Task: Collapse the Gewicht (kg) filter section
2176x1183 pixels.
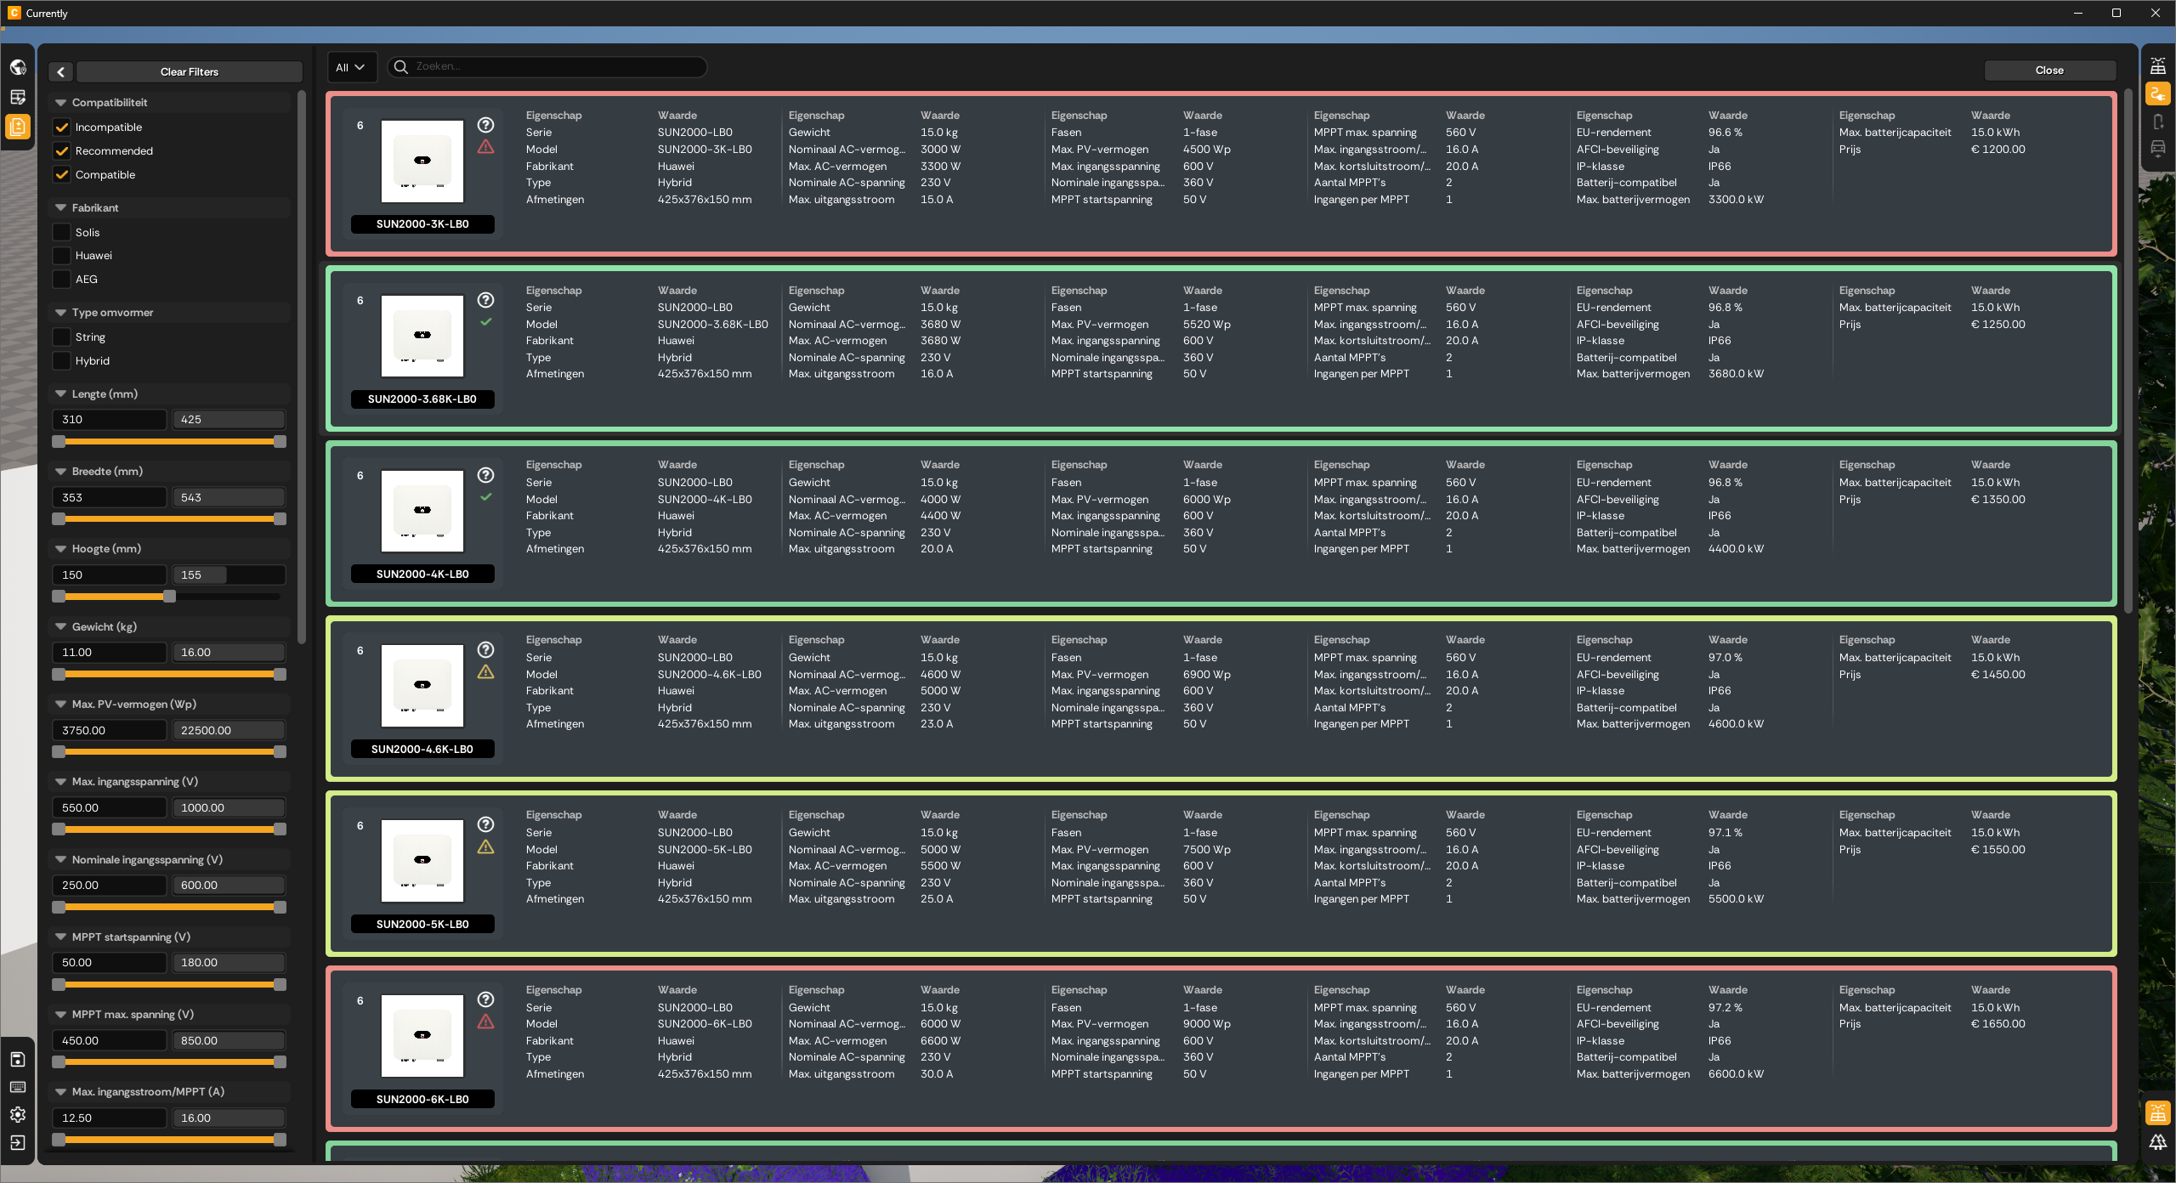Action: pos(59,626)
